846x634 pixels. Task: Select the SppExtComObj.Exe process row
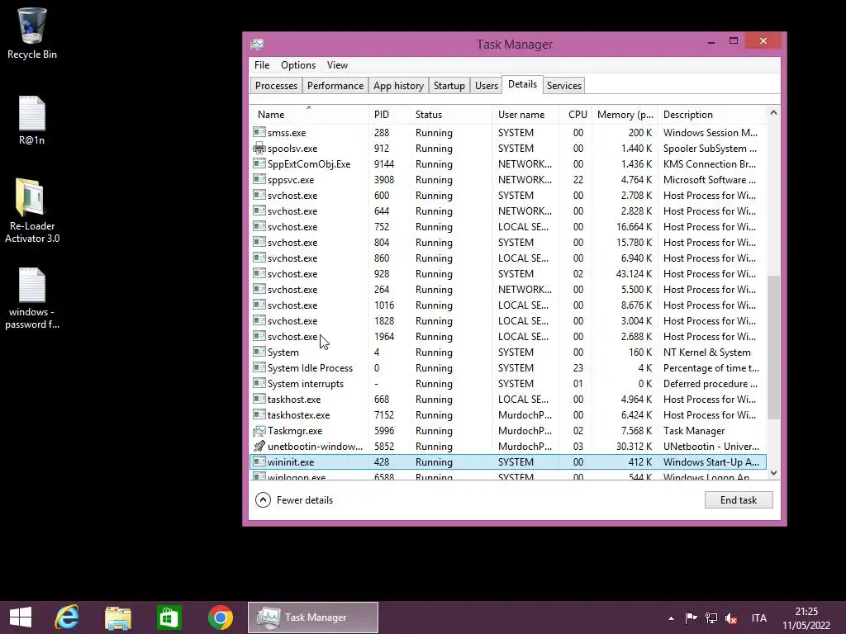[508, 164]
